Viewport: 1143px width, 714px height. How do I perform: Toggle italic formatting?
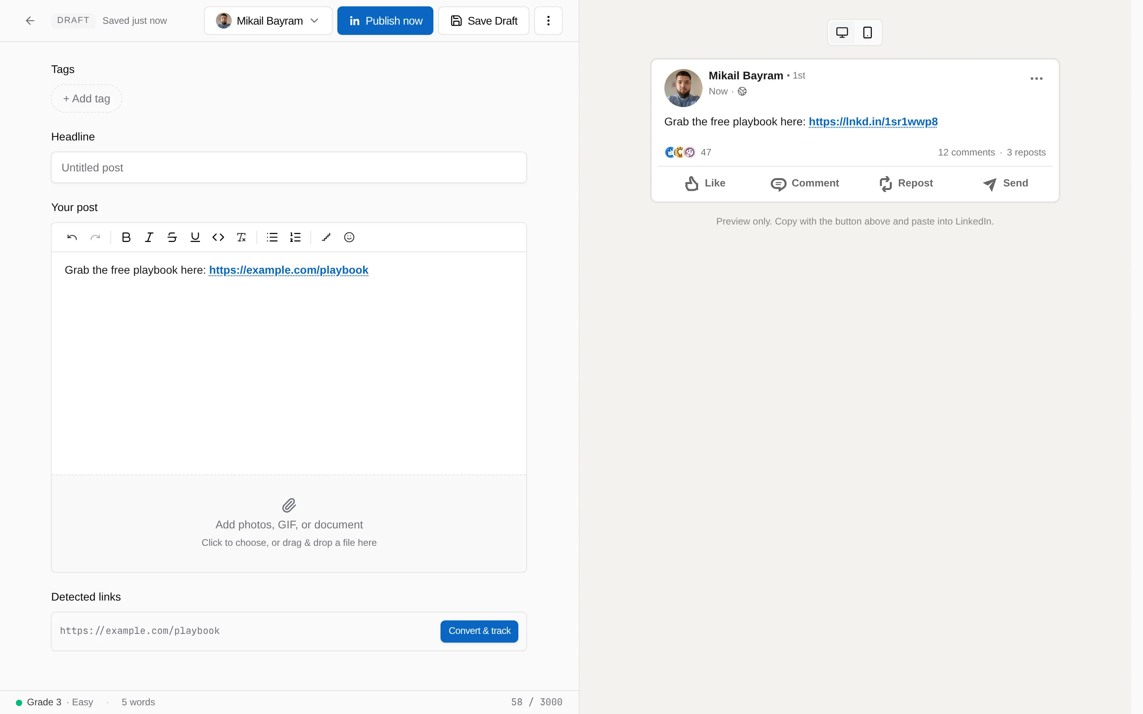coord(149,237)
